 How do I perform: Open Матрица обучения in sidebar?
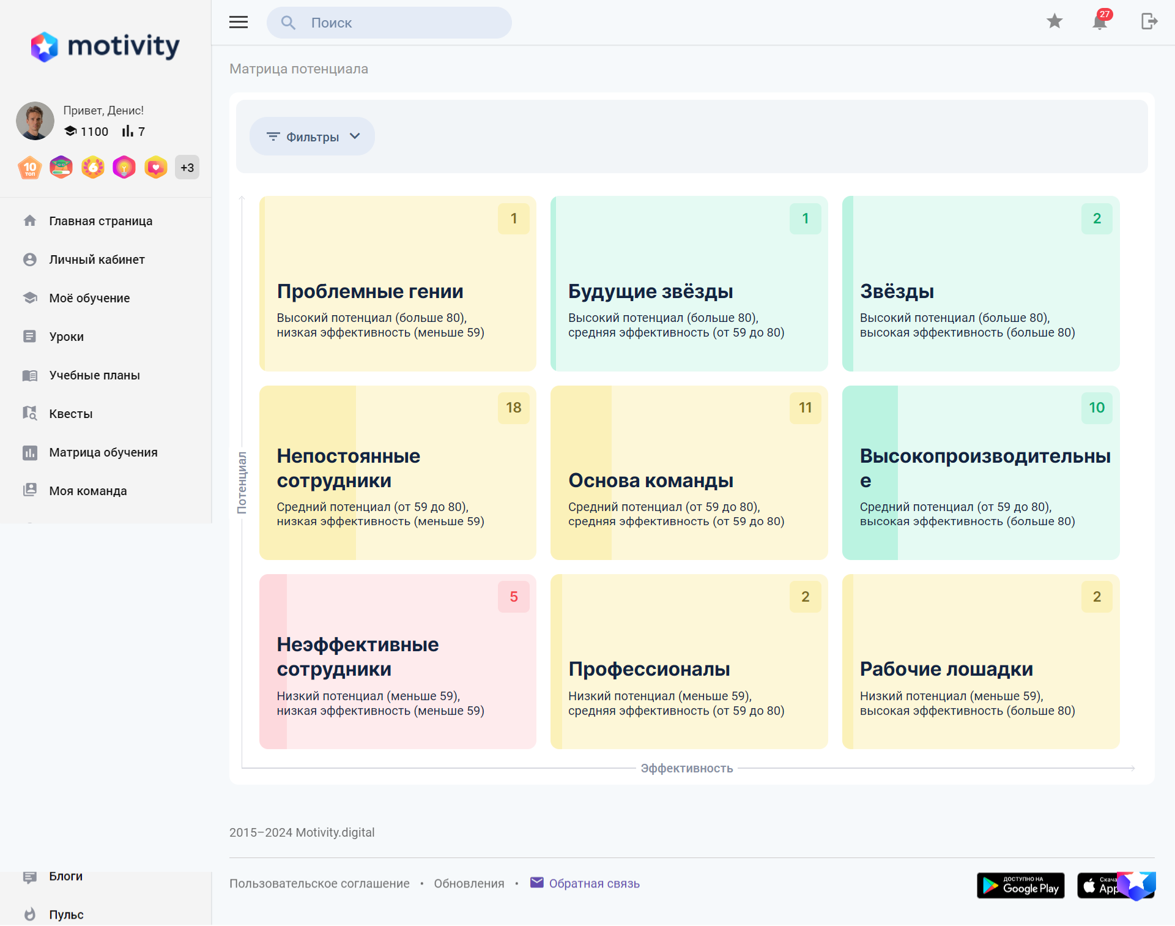[103, 452]
